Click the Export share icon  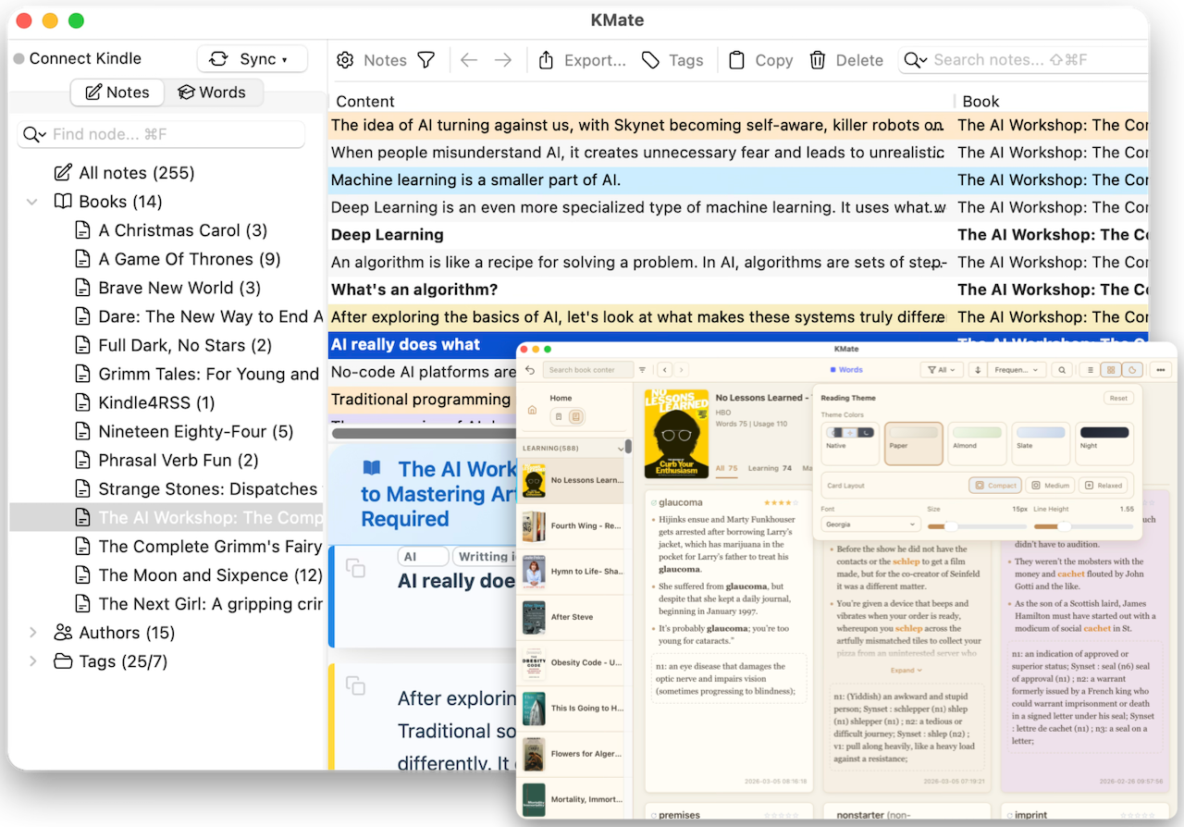(x=546, y=60)
